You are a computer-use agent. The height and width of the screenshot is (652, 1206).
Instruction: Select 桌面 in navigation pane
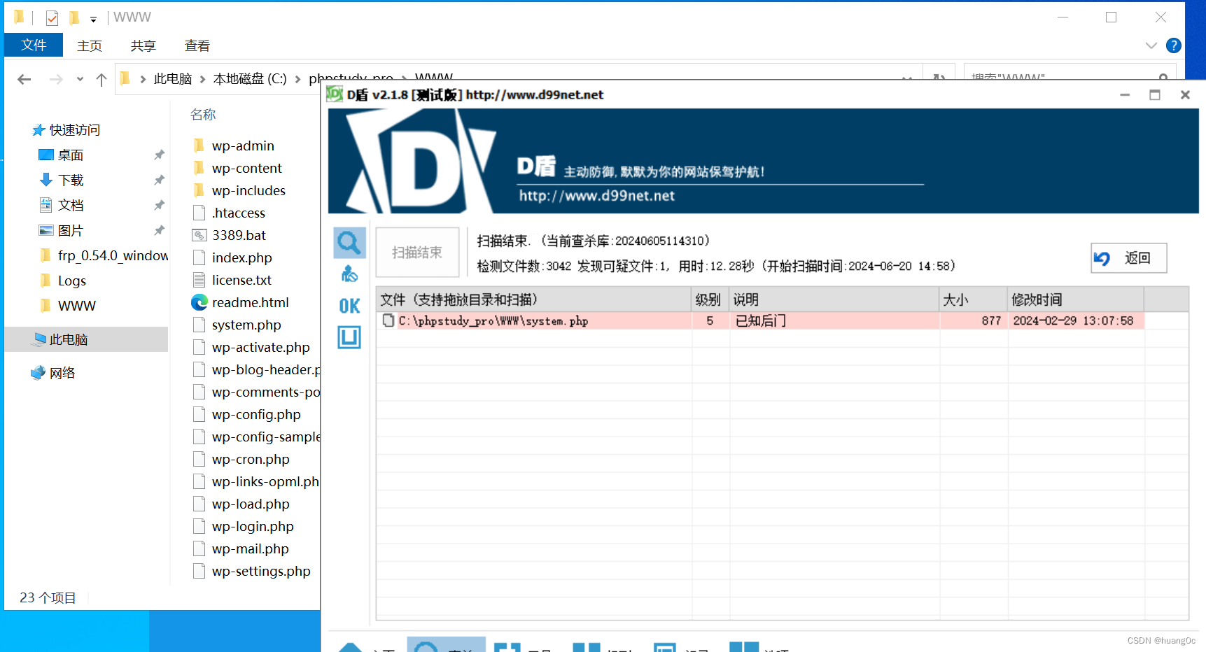70,155
